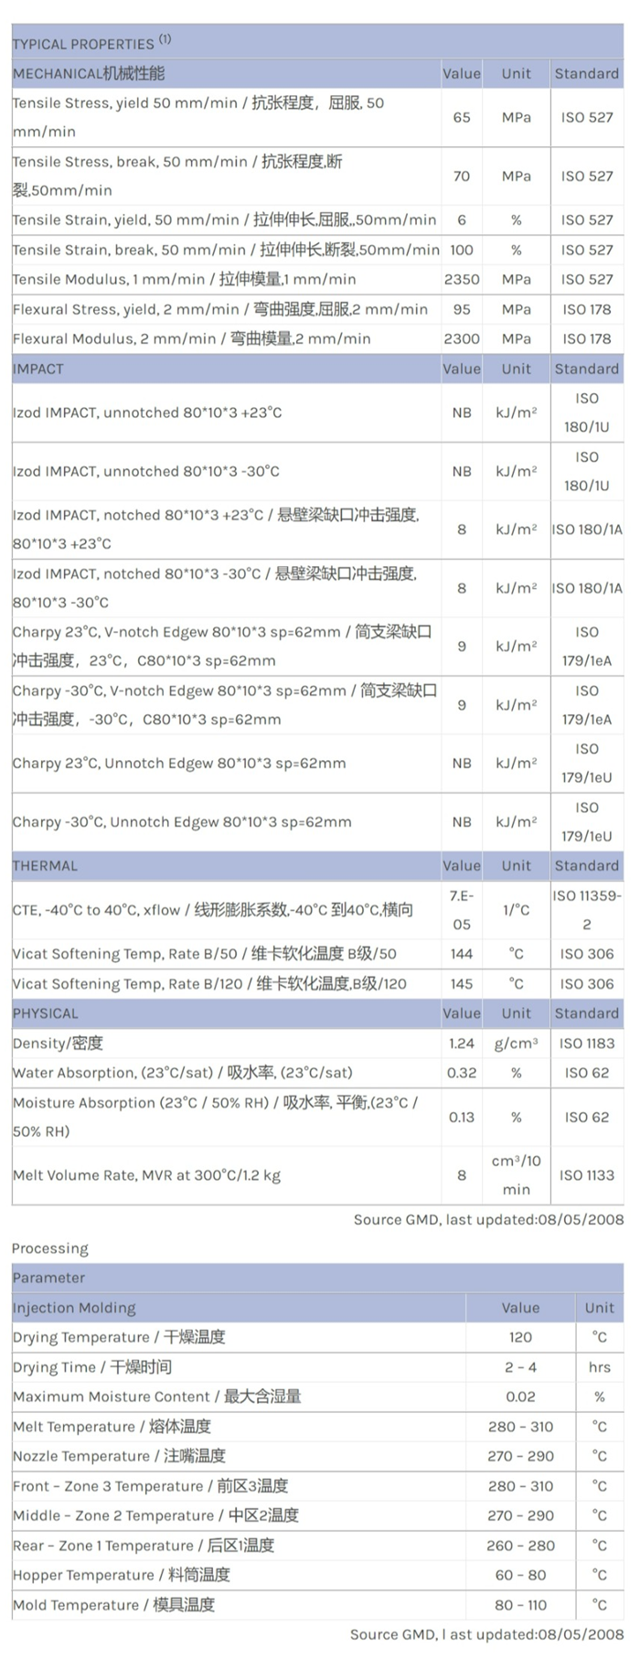
Task: Click the Density/密度 row label
Action: click(59, 1044)
